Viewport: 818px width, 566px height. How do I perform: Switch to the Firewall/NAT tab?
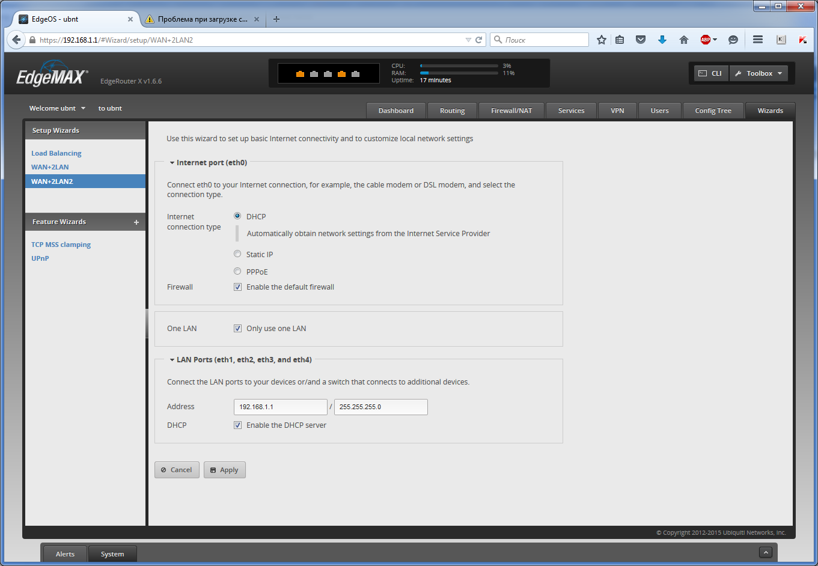(511, 111)
